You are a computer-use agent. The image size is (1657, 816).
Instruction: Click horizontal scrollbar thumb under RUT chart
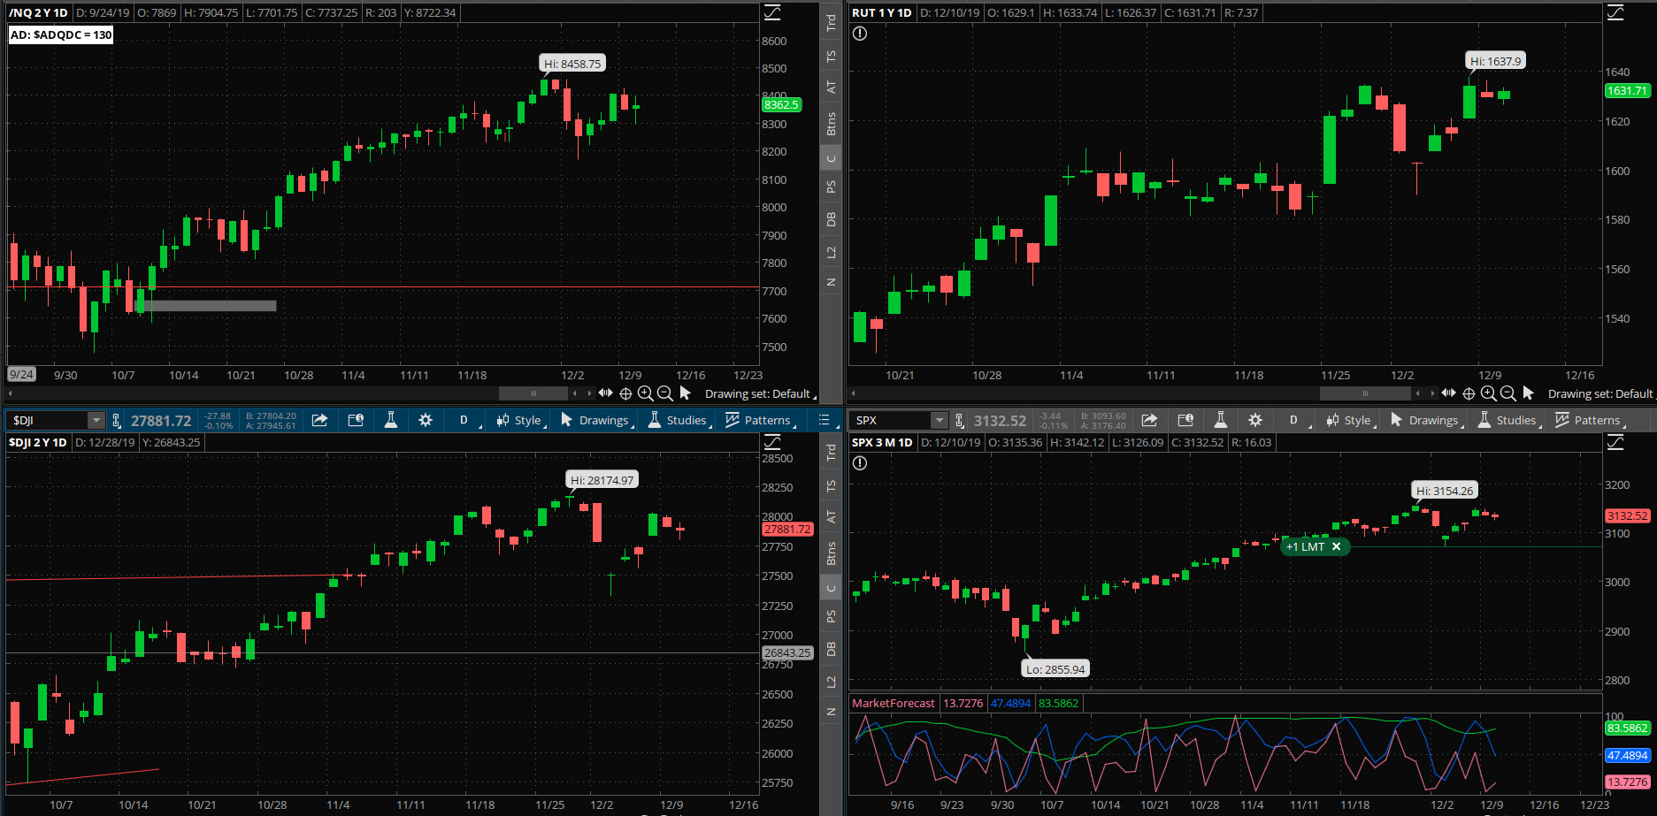tap(1365, 393)
